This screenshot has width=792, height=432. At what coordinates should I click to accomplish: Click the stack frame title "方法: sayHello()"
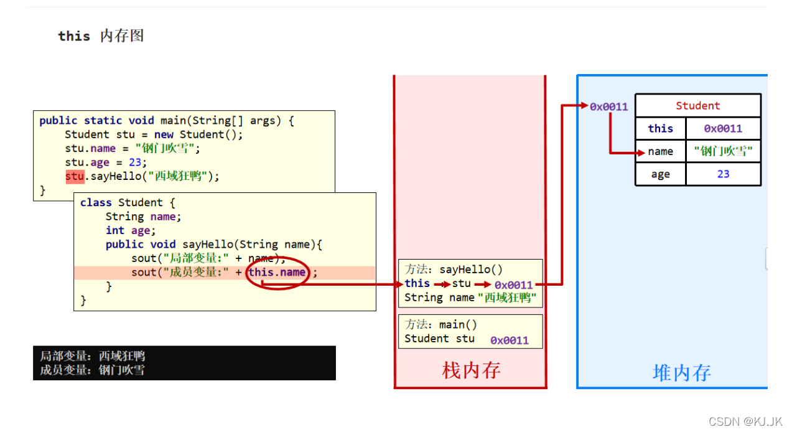pos(454,270)
